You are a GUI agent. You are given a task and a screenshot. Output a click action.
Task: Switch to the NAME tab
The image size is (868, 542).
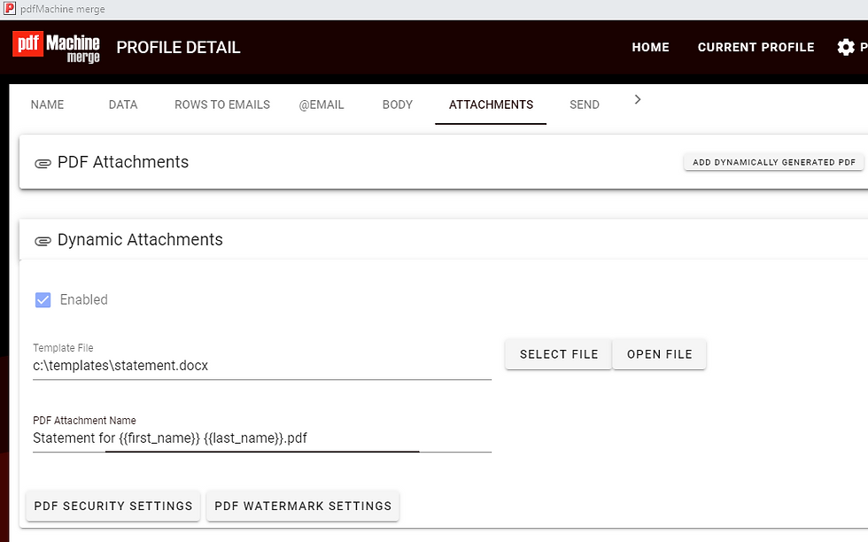coord(47,105)
